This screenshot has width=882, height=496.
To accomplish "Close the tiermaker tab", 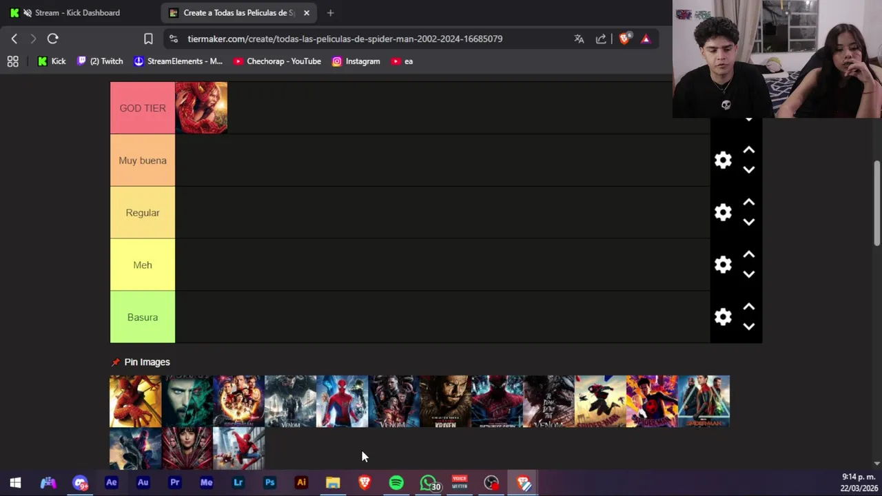I will 307,12.
